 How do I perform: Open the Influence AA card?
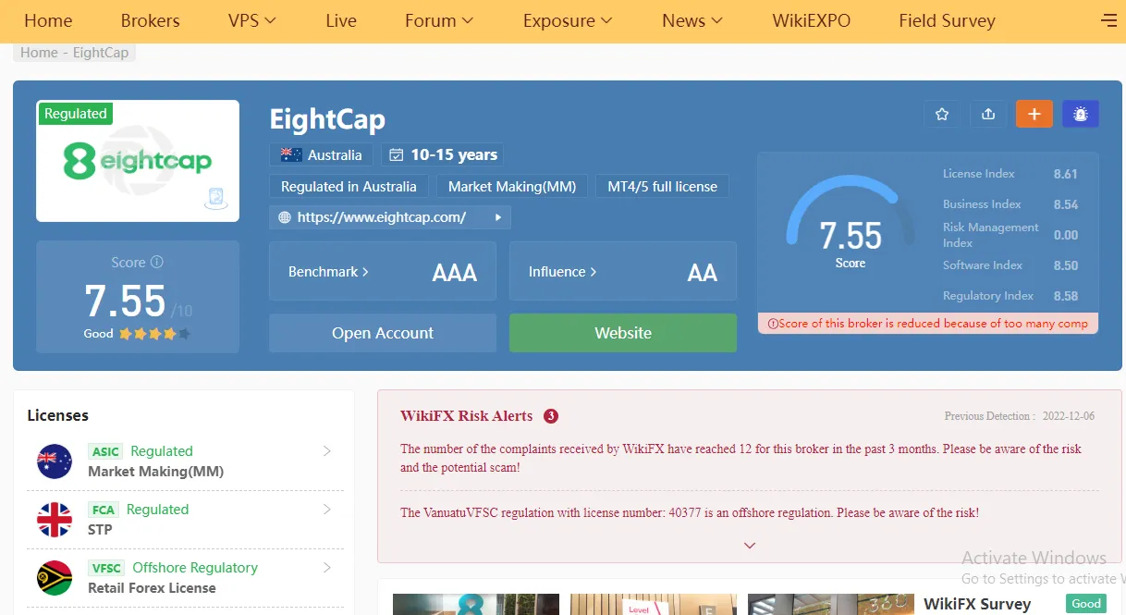(x=623, y=272)
